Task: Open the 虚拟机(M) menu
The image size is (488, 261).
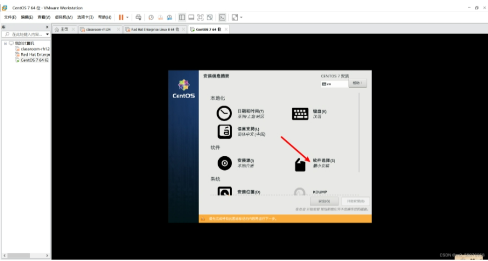Action: tap(64, 18)
